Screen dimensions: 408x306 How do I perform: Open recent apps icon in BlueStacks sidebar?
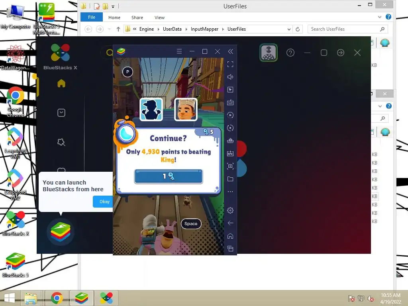pyautogui.click(x=230, y=249)
